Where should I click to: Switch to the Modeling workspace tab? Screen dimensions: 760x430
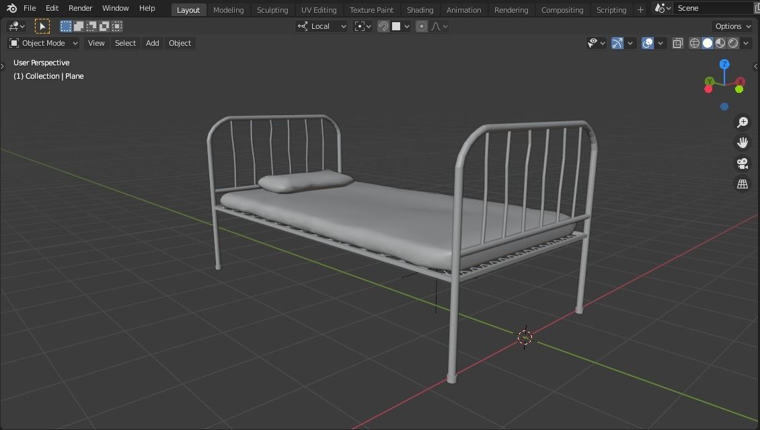point(228,9)
